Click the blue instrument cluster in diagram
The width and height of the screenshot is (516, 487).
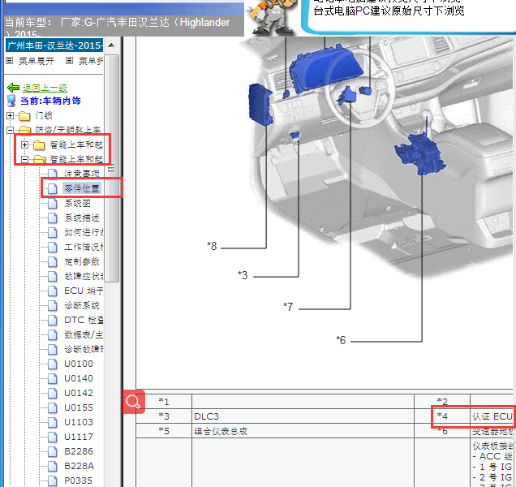pyautogui.click(x=325, y=71)
